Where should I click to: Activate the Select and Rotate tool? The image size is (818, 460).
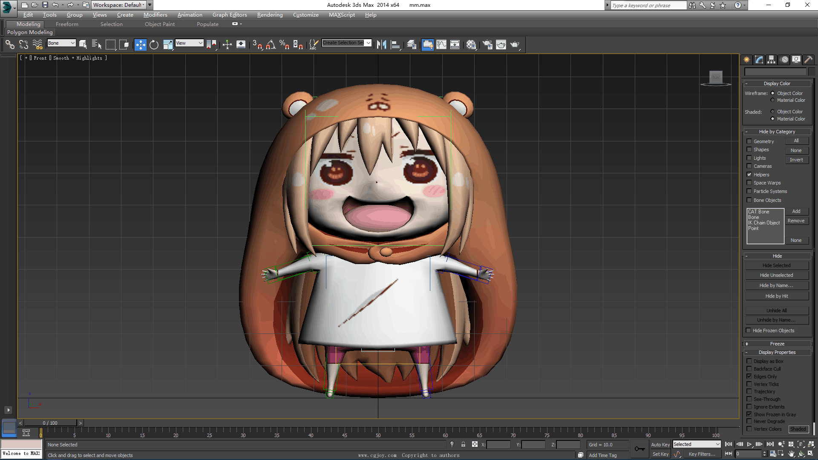pos(154,44)
